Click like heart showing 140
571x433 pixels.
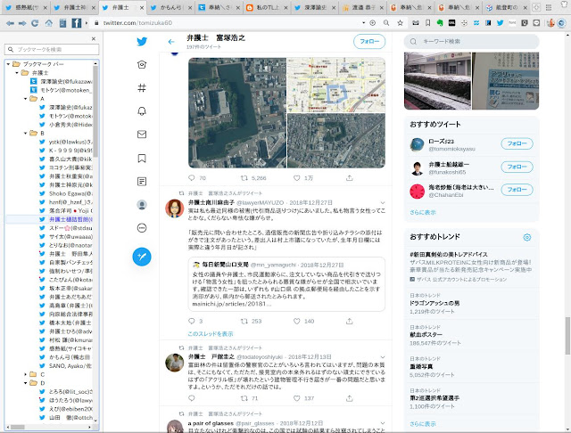point(297,321)
